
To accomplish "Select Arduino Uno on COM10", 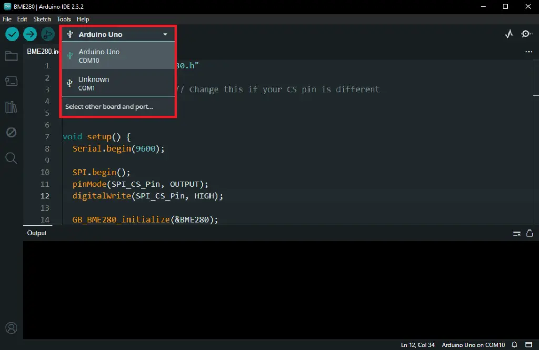I will [118, 56].
